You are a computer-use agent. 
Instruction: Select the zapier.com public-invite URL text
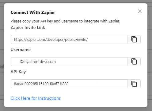click(x=51, y=40)
